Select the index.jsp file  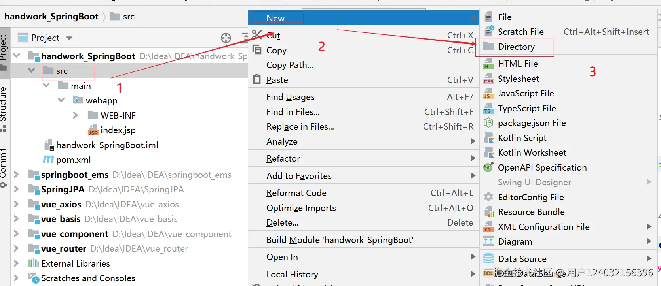tap(118, 130)
